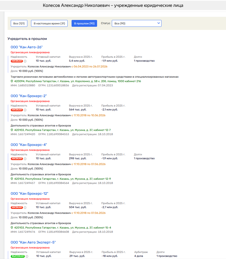Open address ул. Мусина кабинет 12-7 link
This screenshot has height=259, width=226.
pyautogui.click(x=62, y=130)
